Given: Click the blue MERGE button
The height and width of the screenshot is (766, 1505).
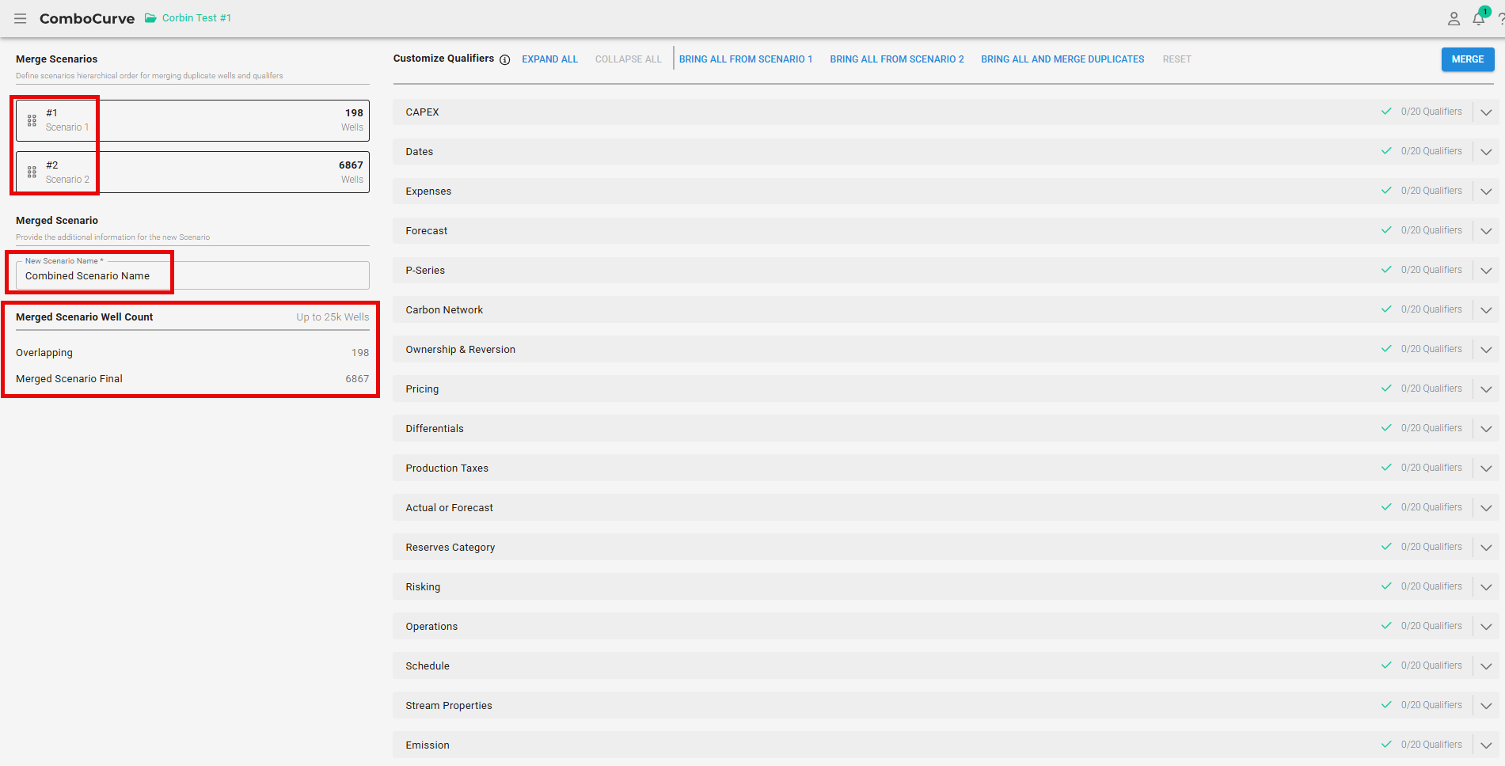Looking at the screenshot, I should [x=1467, y=59].
